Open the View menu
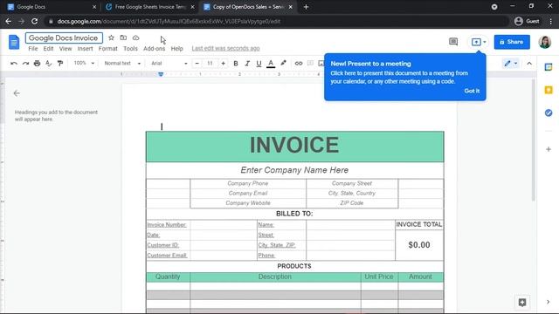This screenshot has height=314, width=559. click(x=66, y=49)
